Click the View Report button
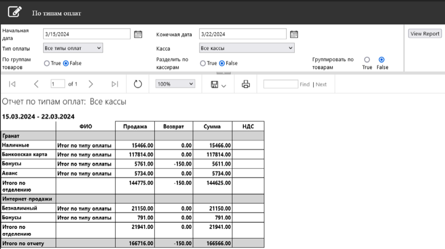 click(425, 34)
